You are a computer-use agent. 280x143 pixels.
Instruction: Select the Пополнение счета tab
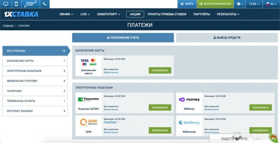123,38
